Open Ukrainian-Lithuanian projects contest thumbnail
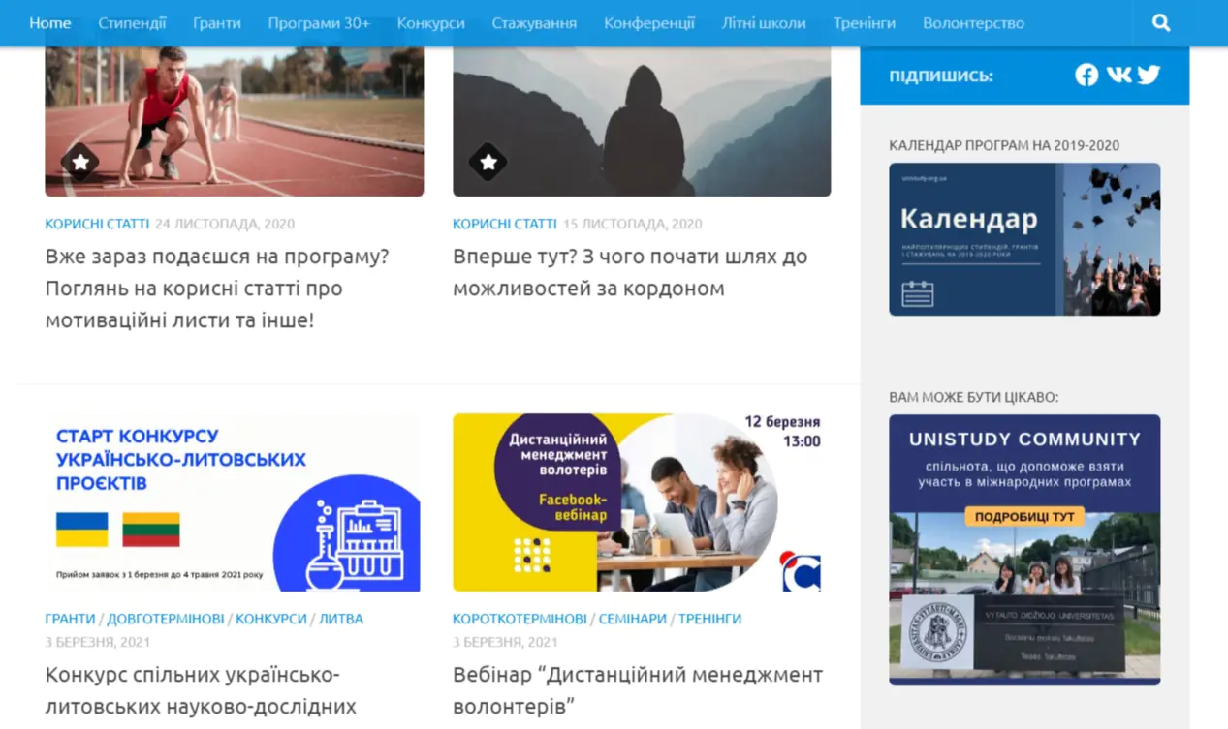This screenshot has height=729, width=1228. click(x=234, y=502)
